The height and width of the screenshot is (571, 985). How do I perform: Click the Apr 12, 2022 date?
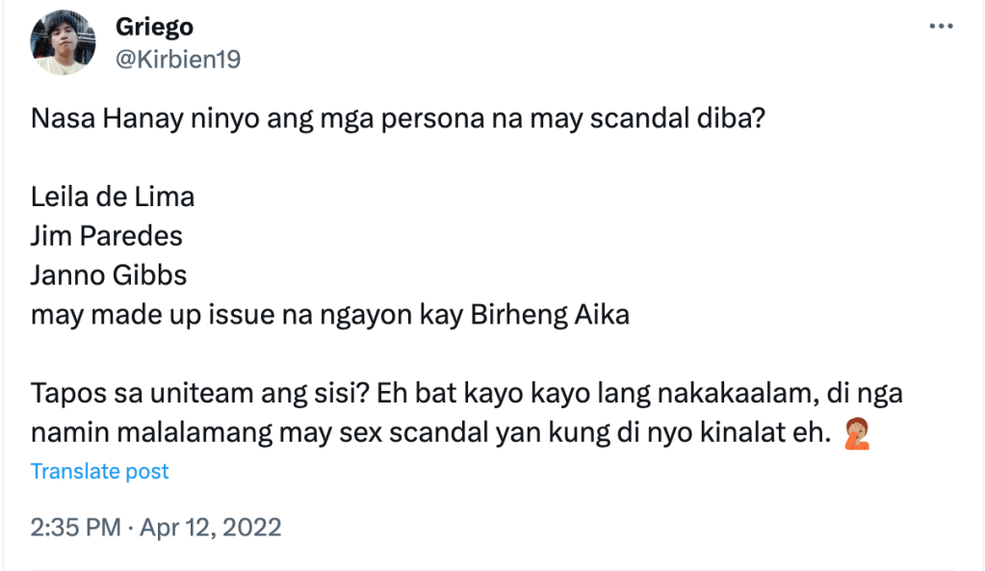211,528
